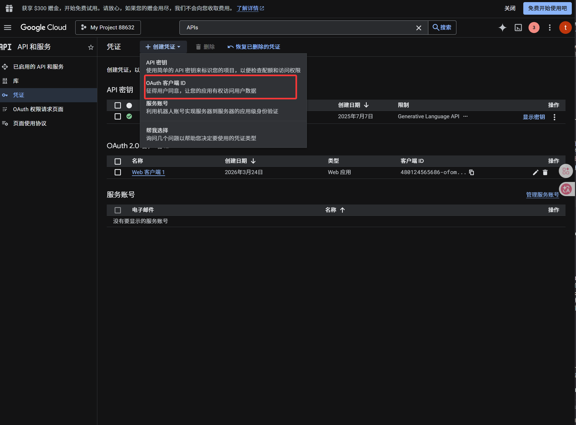Click the 客户端 ID column header
The height and width of the screenshot is (425, 576).
[412, 161]
